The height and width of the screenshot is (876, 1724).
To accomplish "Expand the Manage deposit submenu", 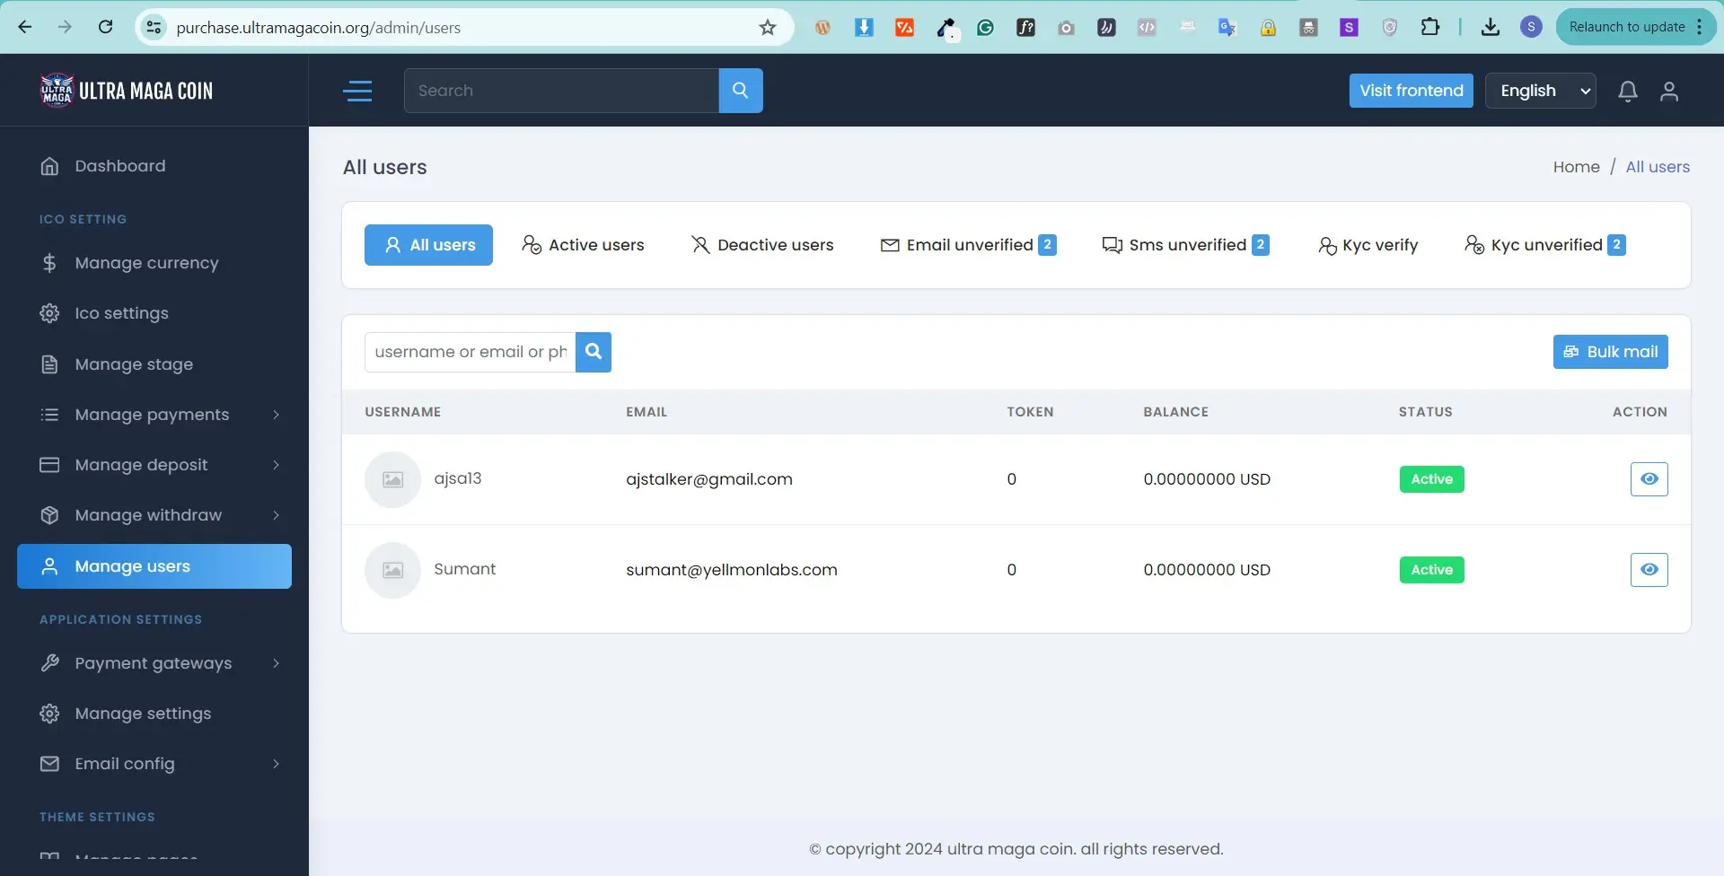I will pyautogui.click(x=160, y=465).
